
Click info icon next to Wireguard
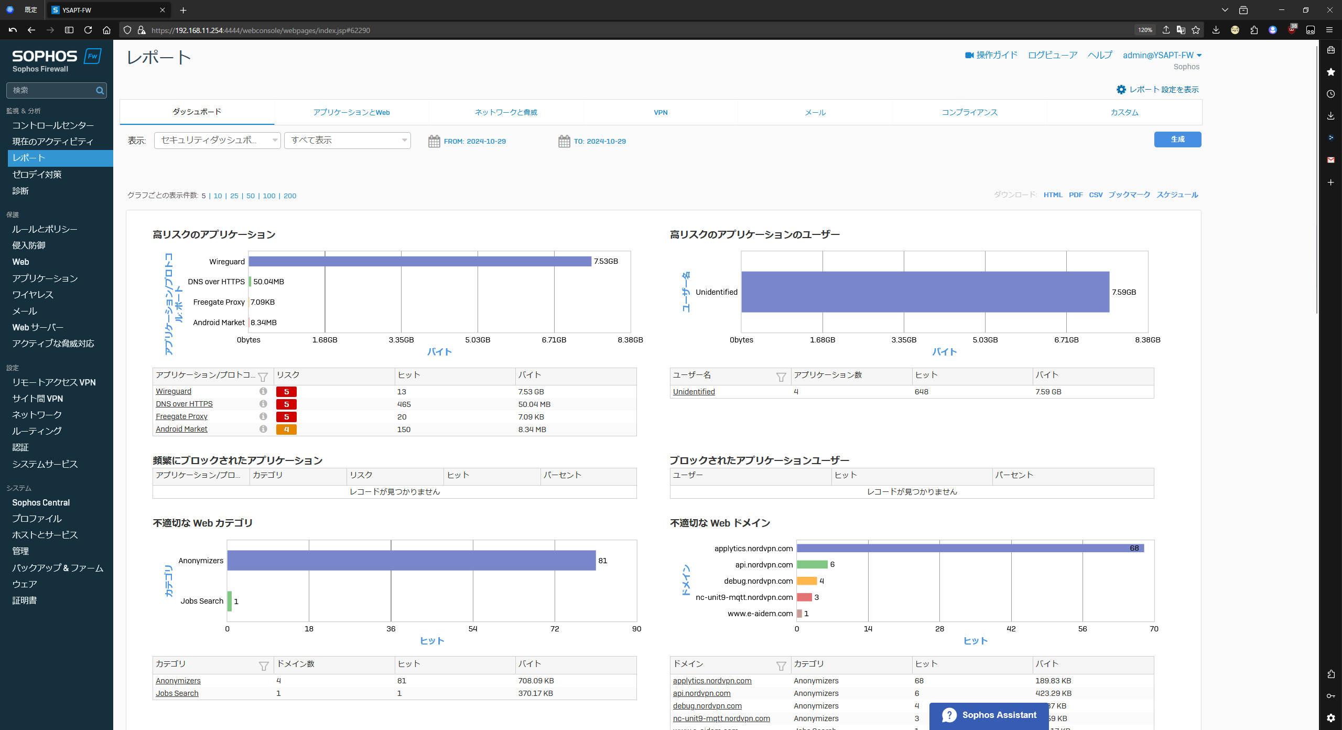click(263, 391)
